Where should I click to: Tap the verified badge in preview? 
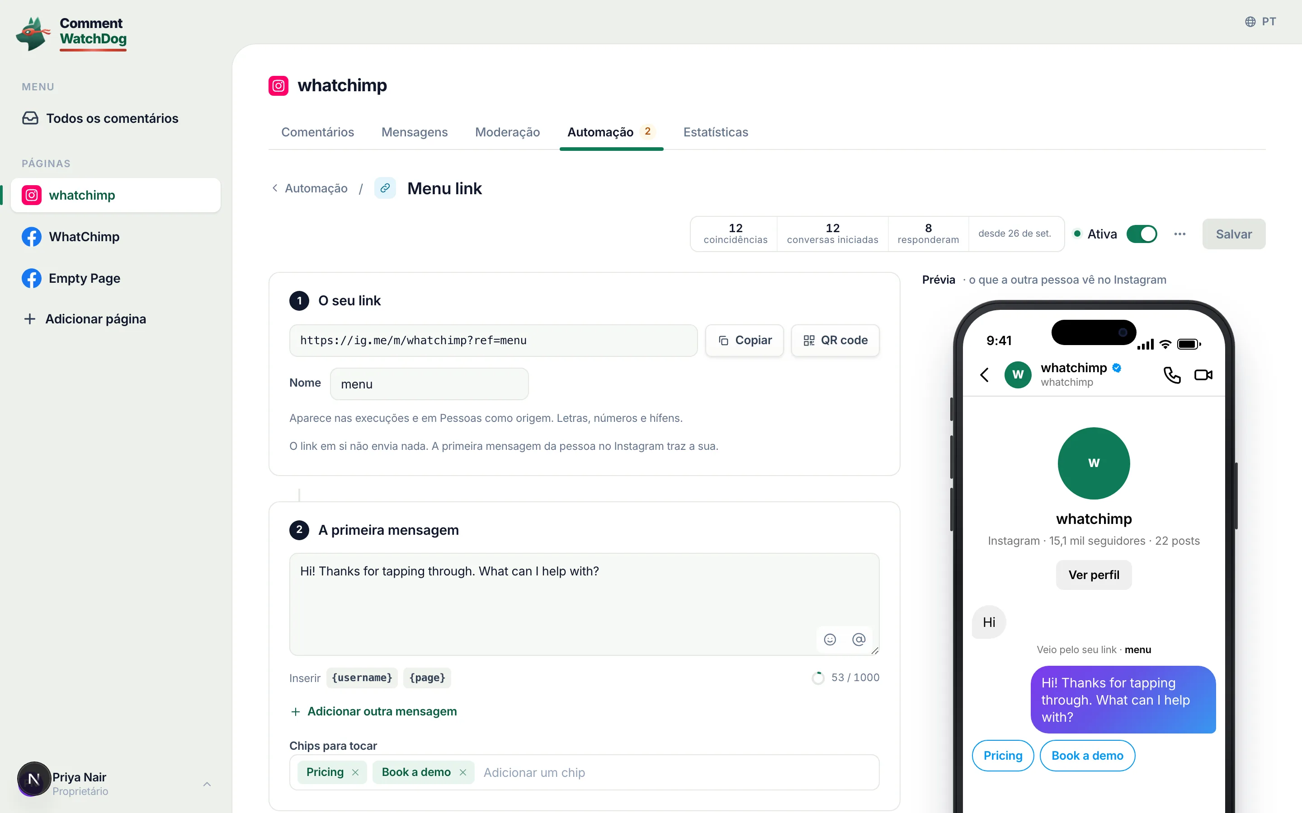[x=1117, y=368]
